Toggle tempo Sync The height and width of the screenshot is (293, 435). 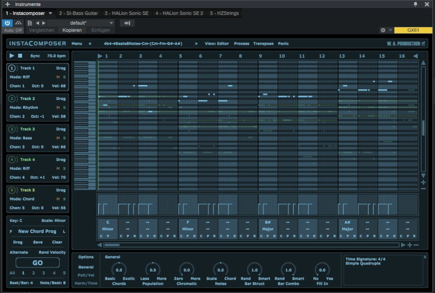point(35,56)
